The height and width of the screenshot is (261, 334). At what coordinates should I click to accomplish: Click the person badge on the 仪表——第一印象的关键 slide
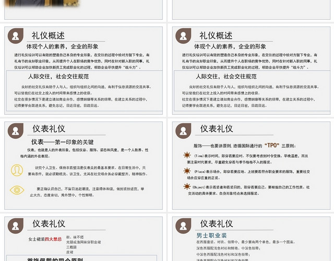(16, 131)
